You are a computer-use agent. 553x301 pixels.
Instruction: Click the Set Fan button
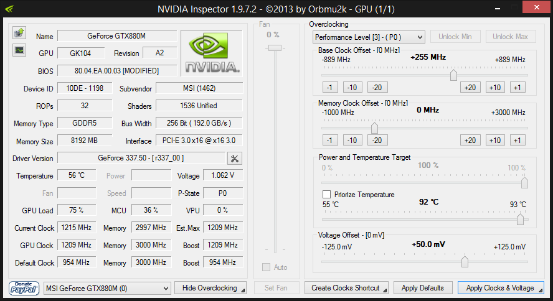[x=276, y=288]
